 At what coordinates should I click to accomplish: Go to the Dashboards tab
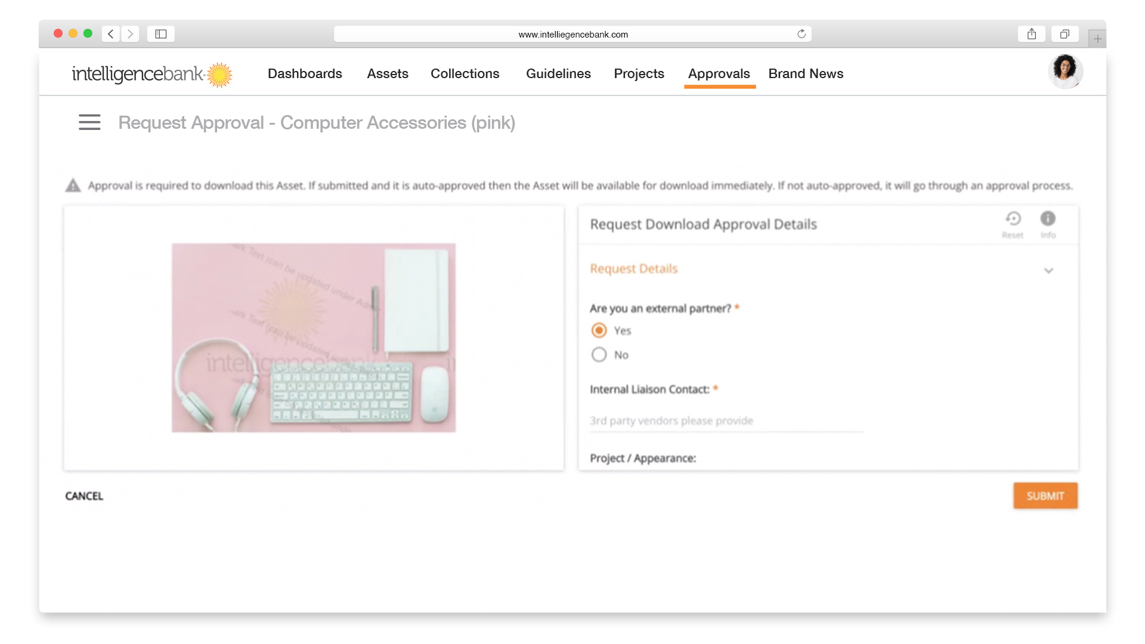[x=305, y=74]
